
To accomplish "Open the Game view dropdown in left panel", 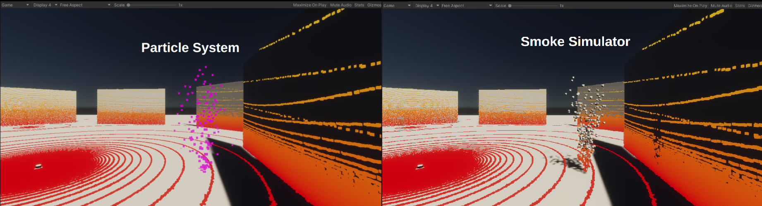I will (15, 5).
